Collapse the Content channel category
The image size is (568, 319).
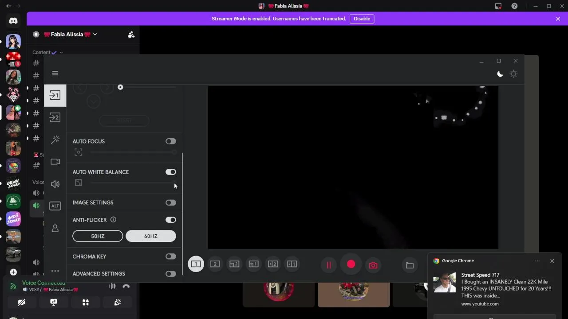click(x=47, y=52)
